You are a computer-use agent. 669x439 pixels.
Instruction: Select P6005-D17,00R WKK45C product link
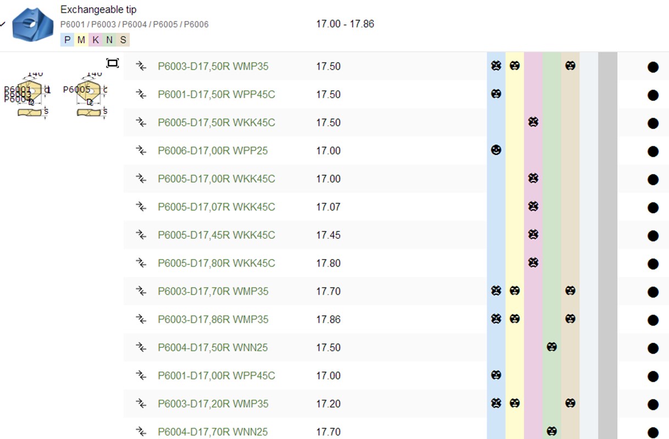[x=216, y=179]
